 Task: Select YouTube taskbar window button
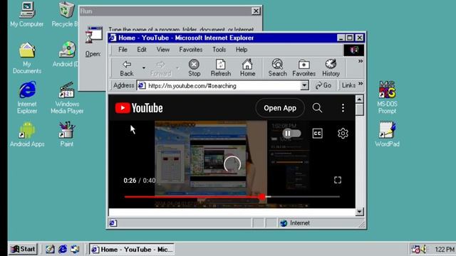[131, 250]
